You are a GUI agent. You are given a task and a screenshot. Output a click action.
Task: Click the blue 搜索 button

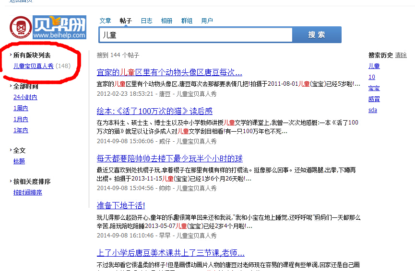click(317, 34)
